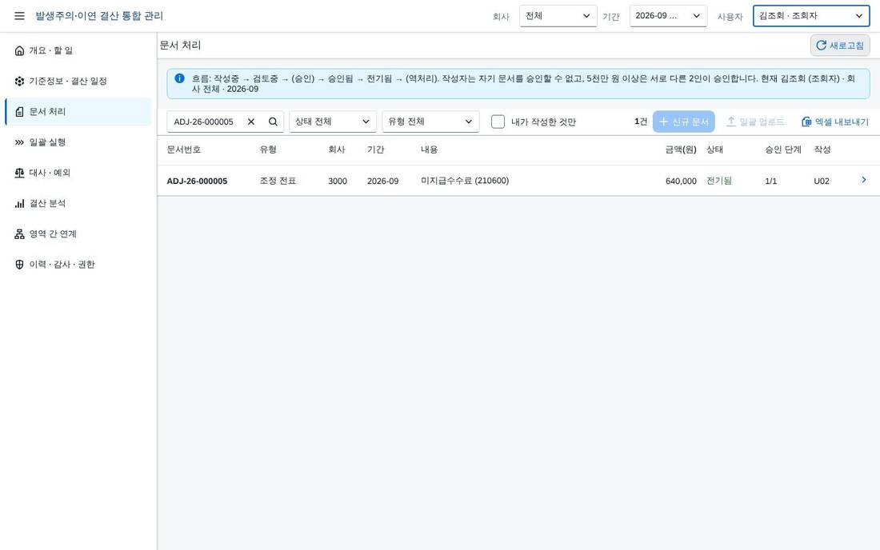
Task: Click the 상태 column header
Action: coord(714,149)
